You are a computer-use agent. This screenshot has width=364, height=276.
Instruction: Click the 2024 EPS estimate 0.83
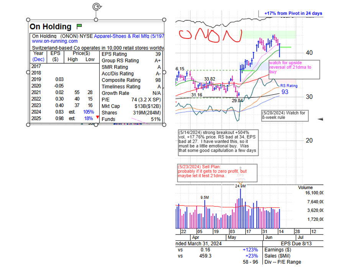(x=59, y=112)
